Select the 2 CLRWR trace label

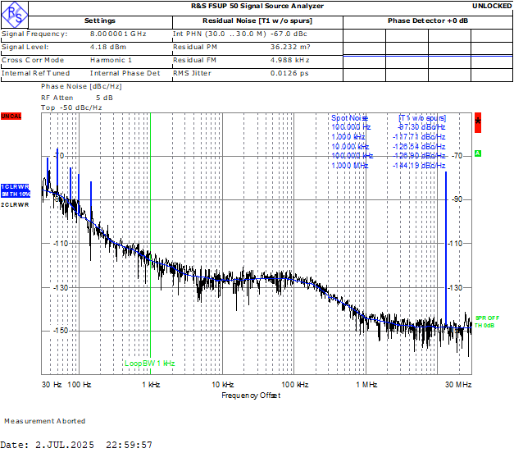[15, 204]
